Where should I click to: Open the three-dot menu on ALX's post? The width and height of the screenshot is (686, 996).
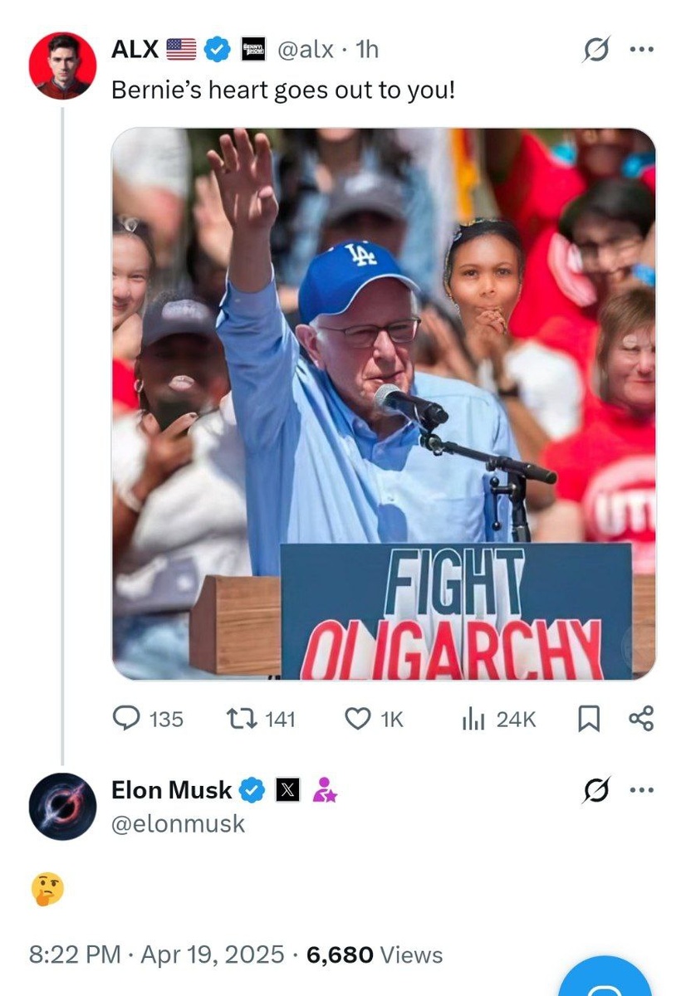point(641,50)
